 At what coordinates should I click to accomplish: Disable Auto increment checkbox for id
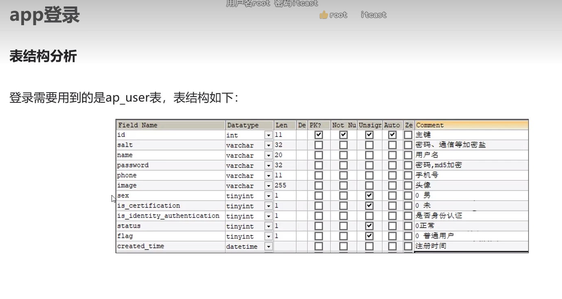pyautogui.click(x=392, y=135)
